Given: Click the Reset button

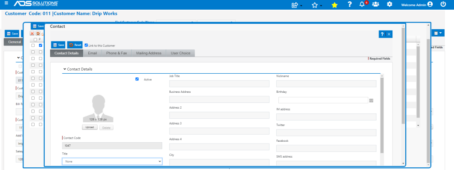Looking at the screenshot, I should tap(74, 45).
